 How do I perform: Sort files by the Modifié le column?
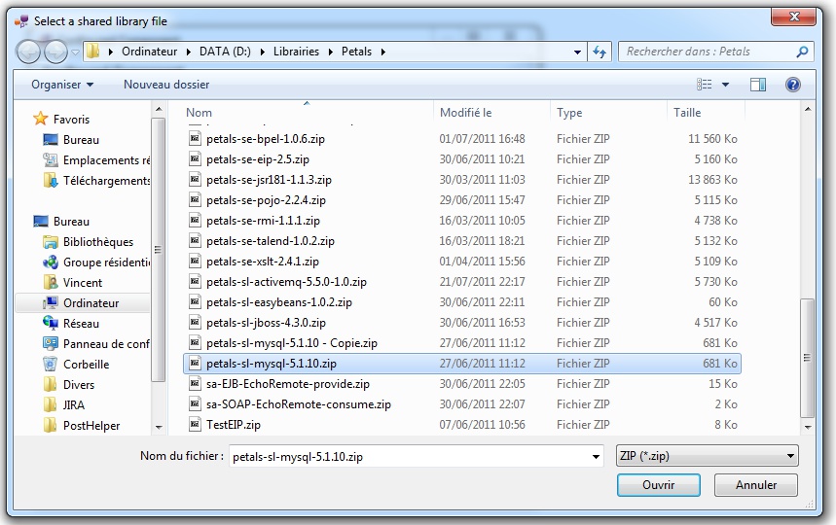point(467,113)
